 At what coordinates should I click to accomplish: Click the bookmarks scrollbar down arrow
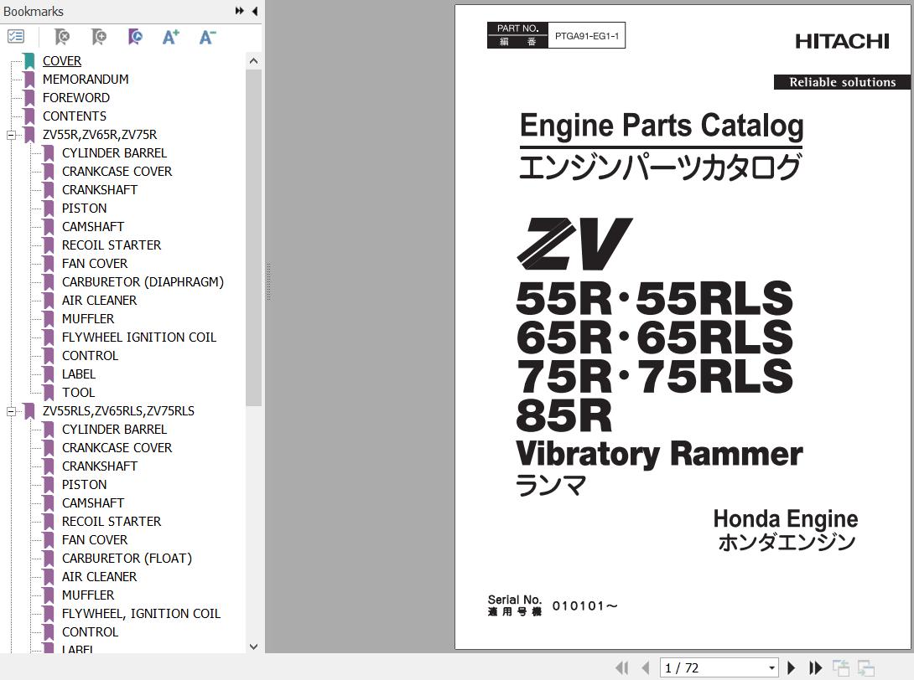click(254, 647)
